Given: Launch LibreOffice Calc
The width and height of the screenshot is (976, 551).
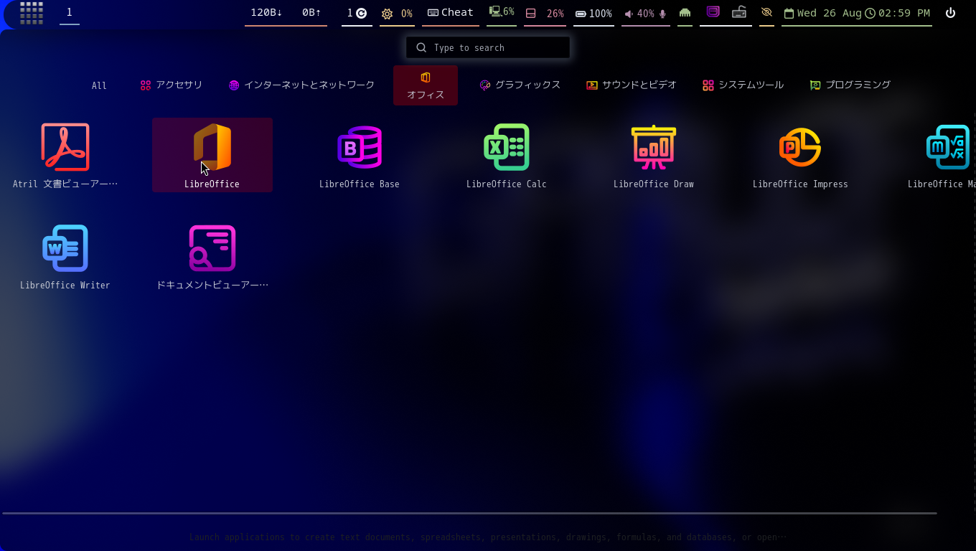Looking at the screenshot, I should coord(507,155).
